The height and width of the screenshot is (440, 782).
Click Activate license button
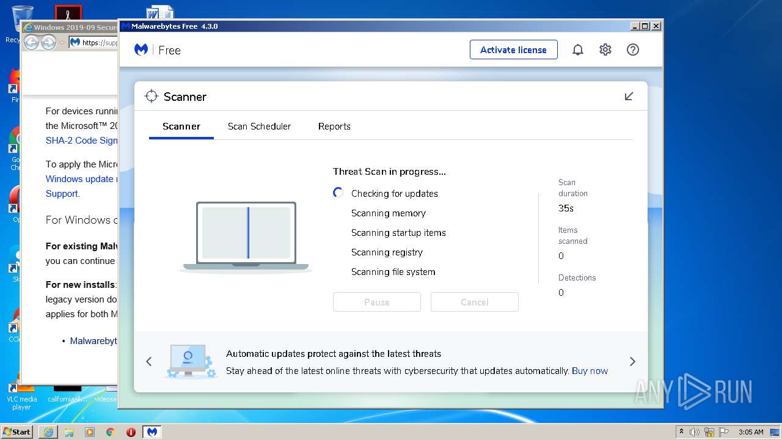(513, 50)
